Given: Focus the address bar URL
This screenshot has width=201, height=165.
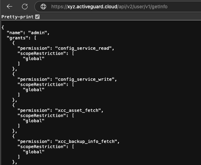Looking at the screenshot, I should click(x=109, y=7).
